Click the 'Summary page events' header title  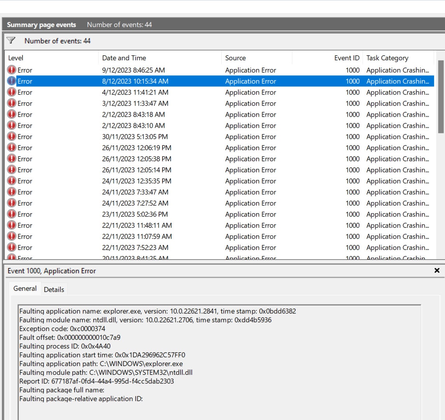tap(42, 24)
